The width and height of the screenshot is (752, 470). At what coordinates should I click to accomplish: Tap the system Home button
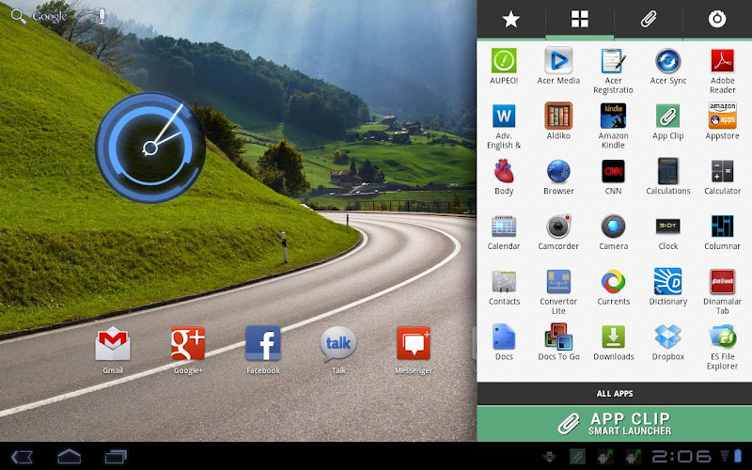(69, 456)
